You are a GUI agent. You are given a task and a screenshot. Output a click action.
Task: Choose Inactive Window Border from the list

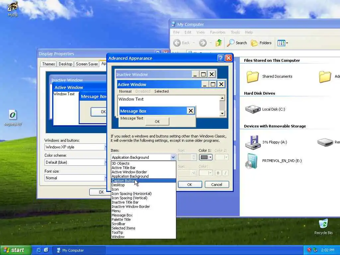143,207
